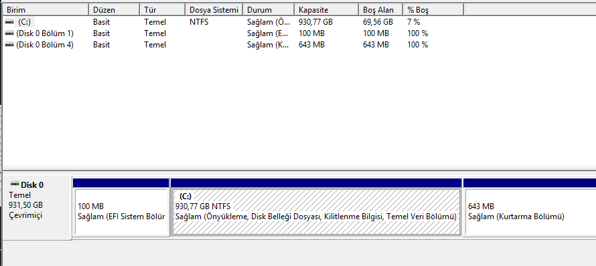Click the 7 % free cell
This screenshot has width=596, height=266.
point(414,22)
